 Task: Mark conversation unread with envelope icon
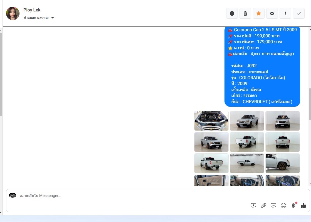[272, 13]
